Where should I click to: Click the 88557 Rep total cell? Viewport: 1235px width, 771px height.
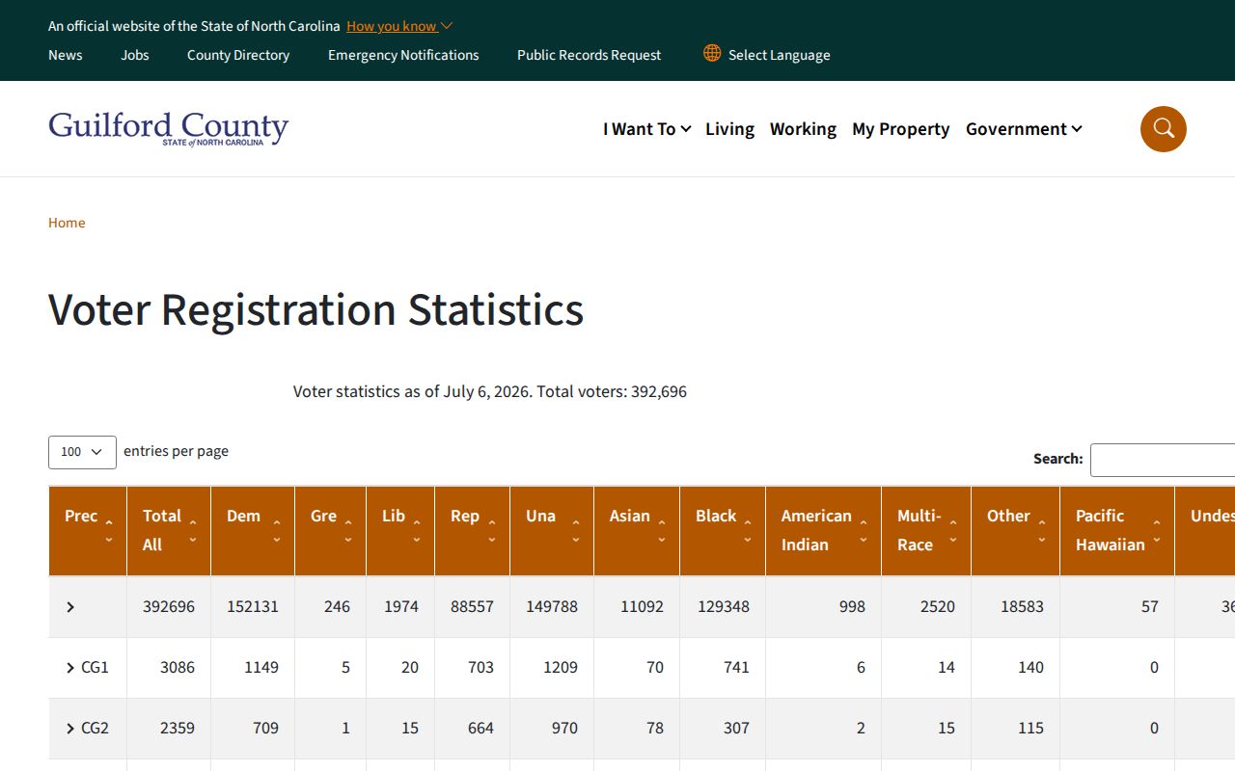[x=472, y=607]
